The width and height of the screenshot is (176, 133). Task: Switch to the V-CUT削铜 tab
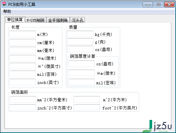click(36, 20)
